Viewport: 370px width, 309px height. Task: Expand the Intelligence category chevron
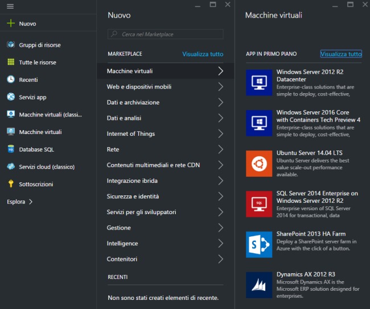point(220,243)
